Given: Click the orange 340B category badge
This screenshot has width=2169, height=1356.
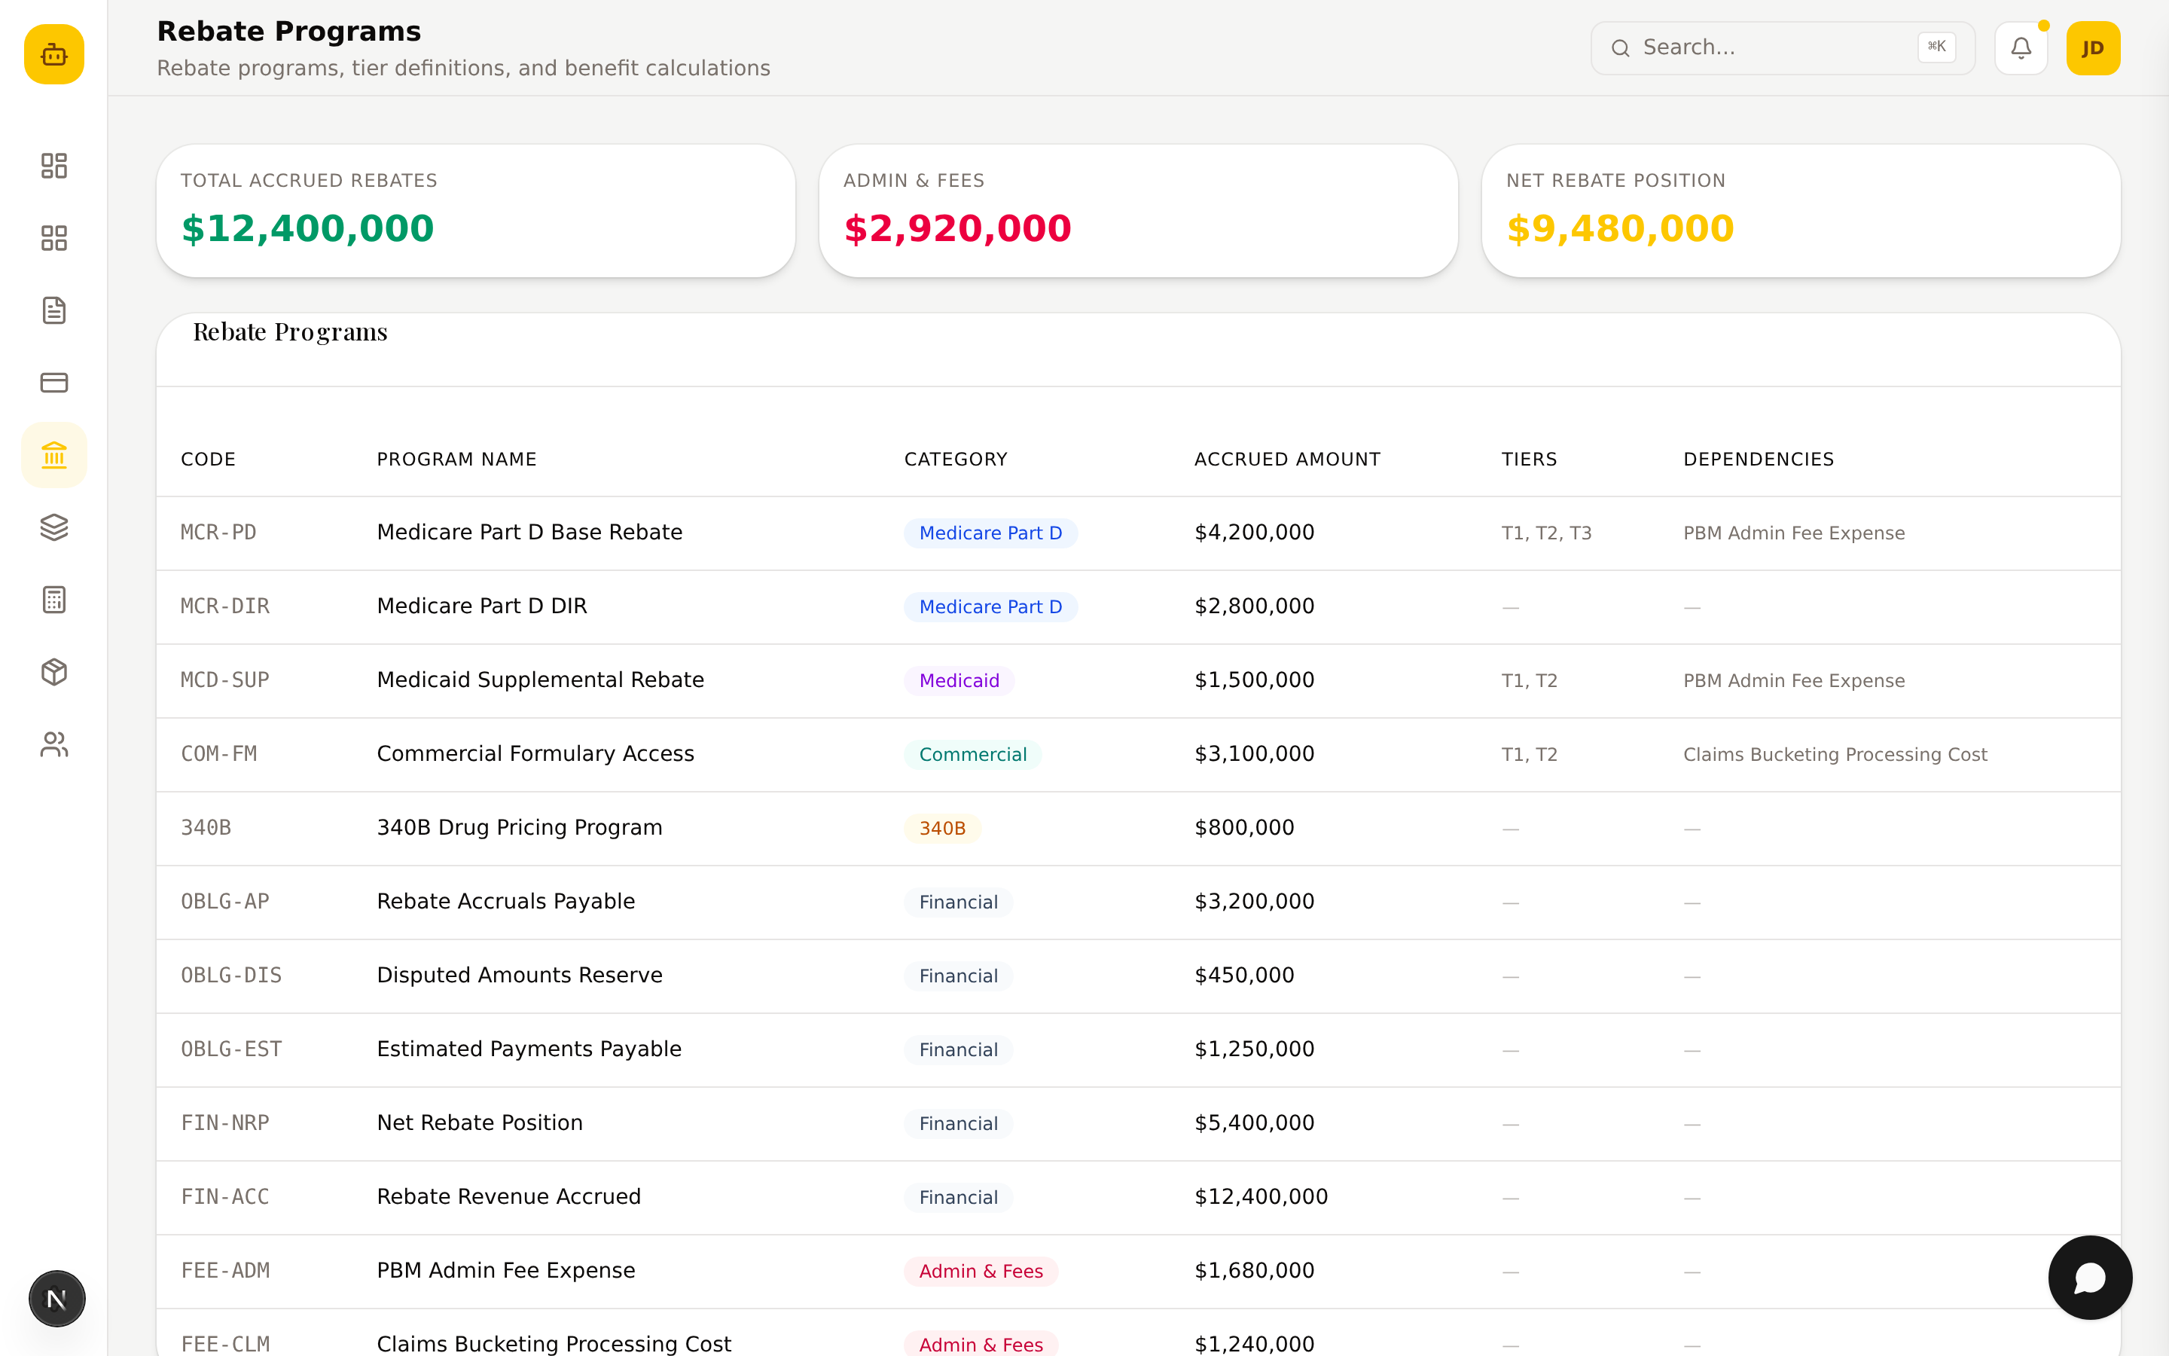Looking at the screenshot, I should click(942, 829).
